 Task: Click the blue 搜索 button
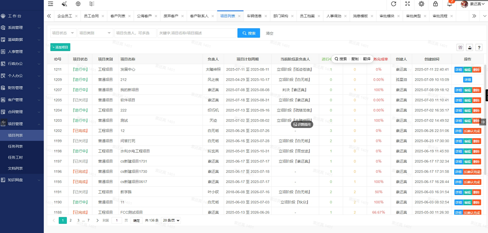point(249,33)
